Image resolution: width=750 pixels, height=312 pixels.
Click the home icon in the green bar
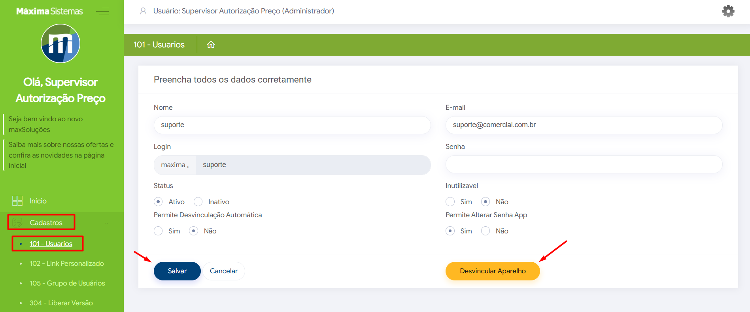[x=211, y=45]
